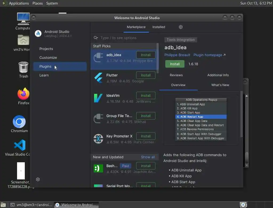Switch to the Marketplace tab
The width and height of the screenshot is (273, 208).
[136, 27]
